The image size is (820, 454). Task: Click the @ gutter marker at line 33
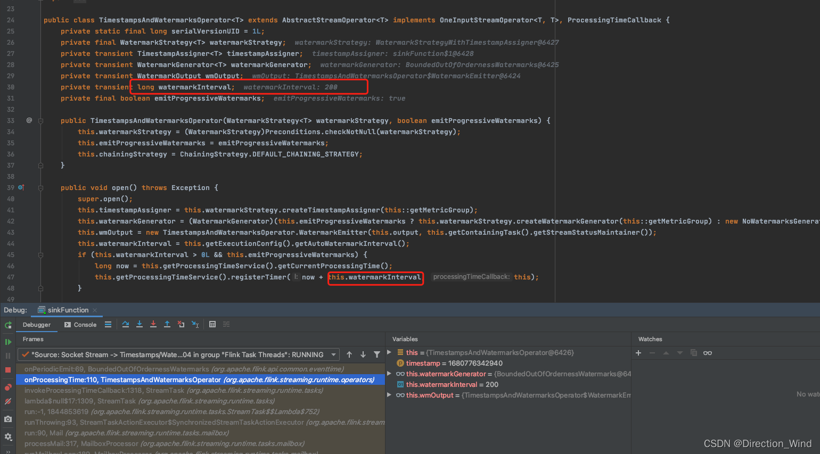coord(29,120)
